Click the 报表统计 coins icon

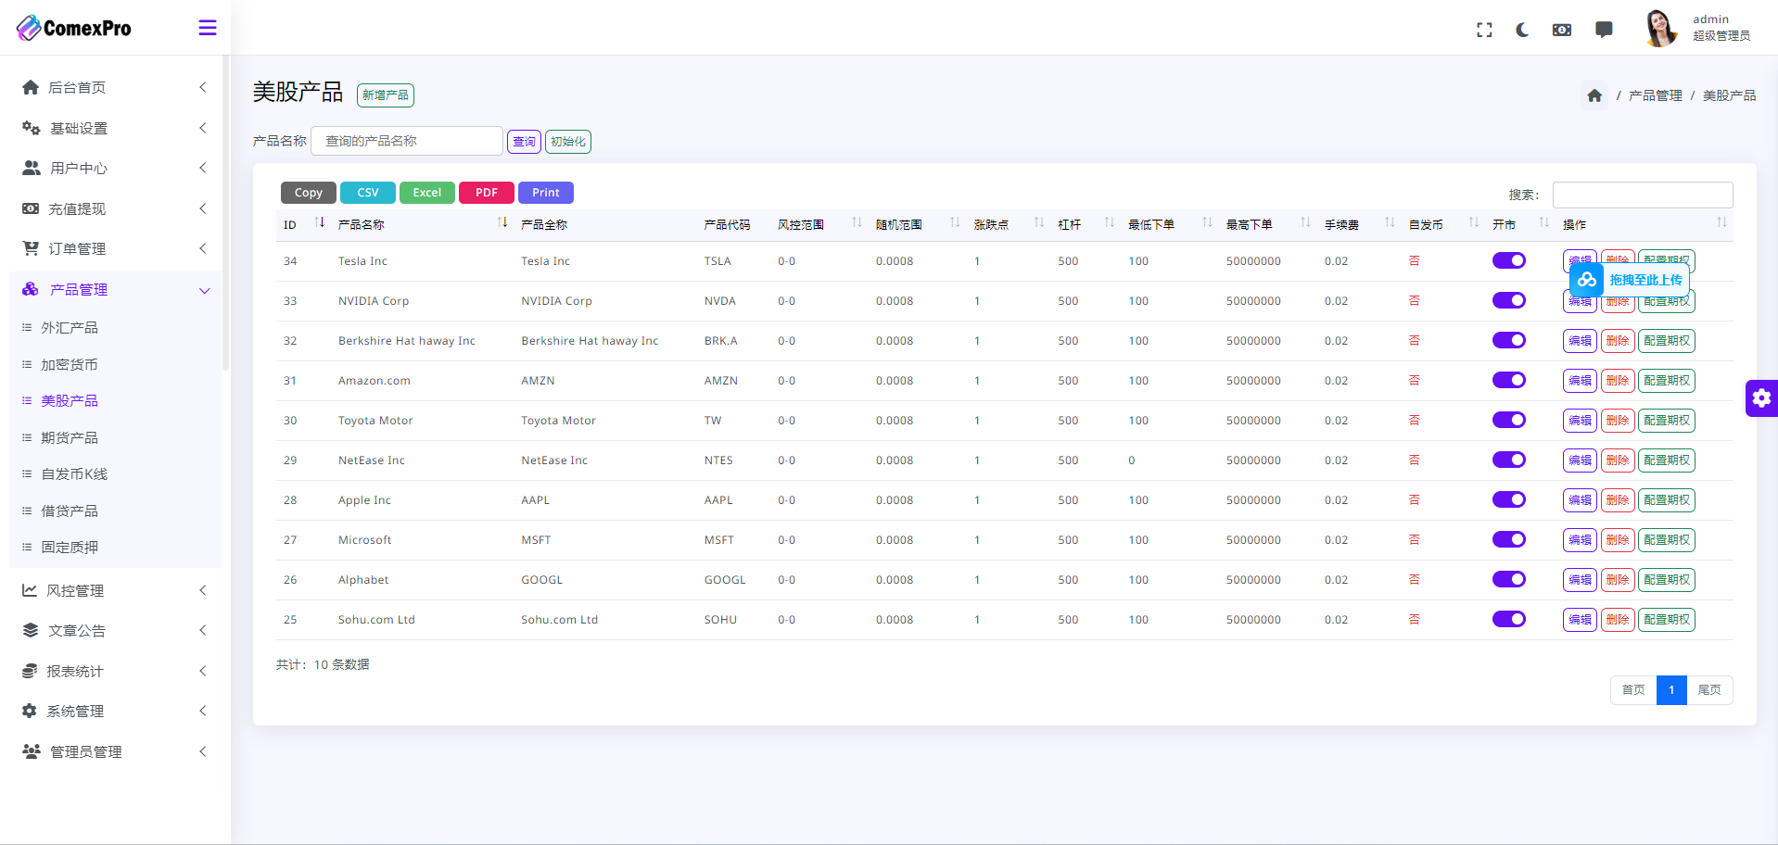click(30, 671)
